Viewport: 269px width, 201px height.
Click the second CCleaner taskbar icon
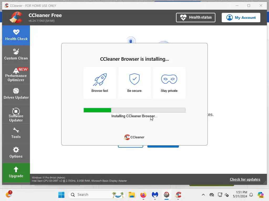coord(178,195)
